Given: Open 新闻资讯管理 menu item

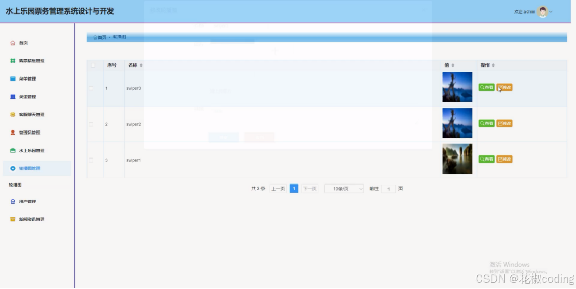Looking at the screenshot, I should [x=37, y=220].
